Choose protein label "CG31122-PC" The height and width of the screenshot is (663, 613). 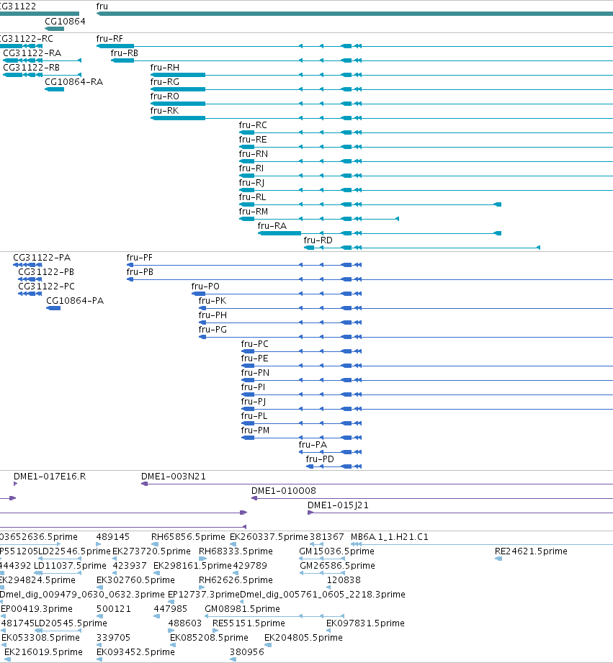click(x=47, y=287)
